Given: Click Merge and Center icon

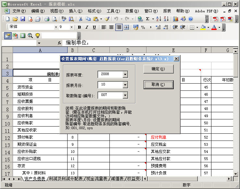Looking at the screenshot, I should pos(126,27).
